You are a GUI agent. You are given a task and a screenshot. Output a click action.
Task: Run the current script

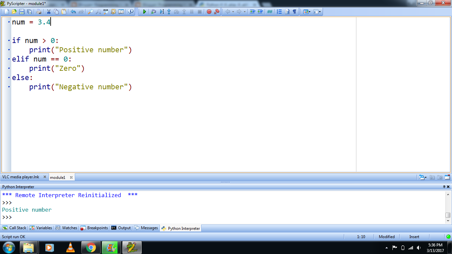(x=145, y=12)
